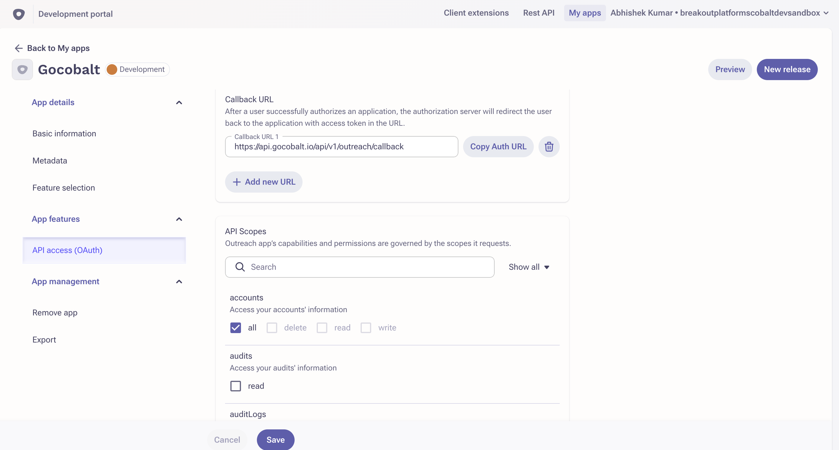
Task: Check the audits 'read' scope
Action: (235, 386)
